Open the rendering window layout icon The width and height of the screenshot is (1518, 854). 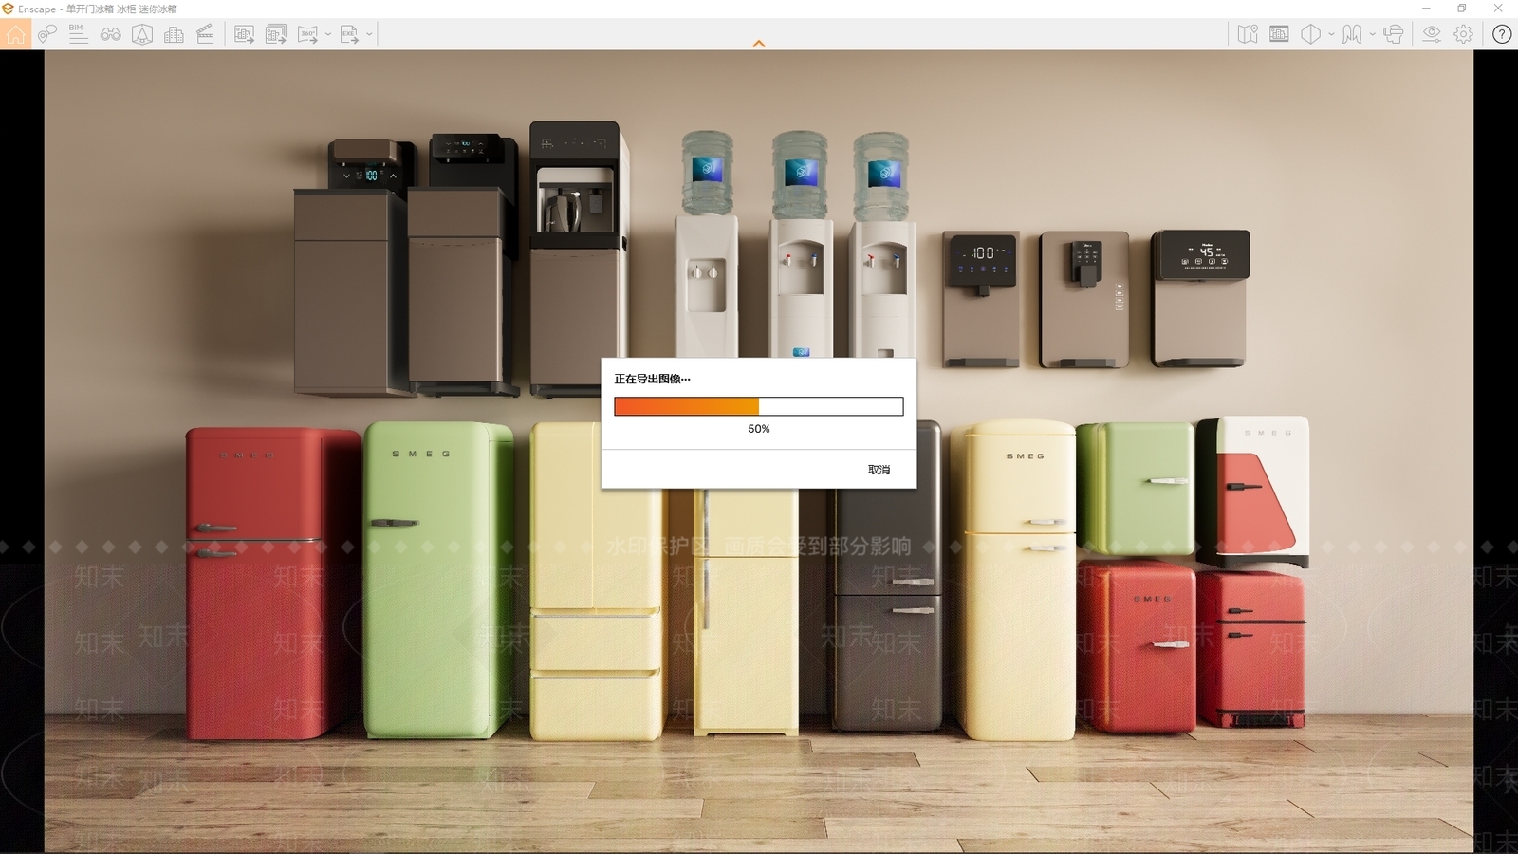click(1279, 35)
